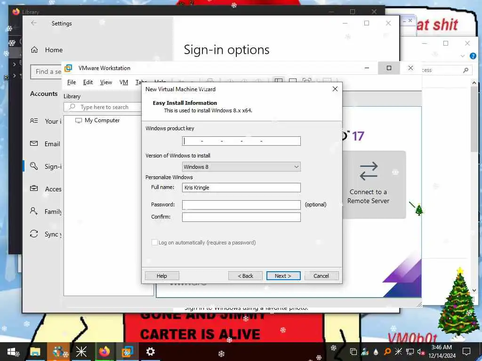482x361 pixels.
Task: Click the scrollbar down arrow in the right window
Action: coord(474,290)
